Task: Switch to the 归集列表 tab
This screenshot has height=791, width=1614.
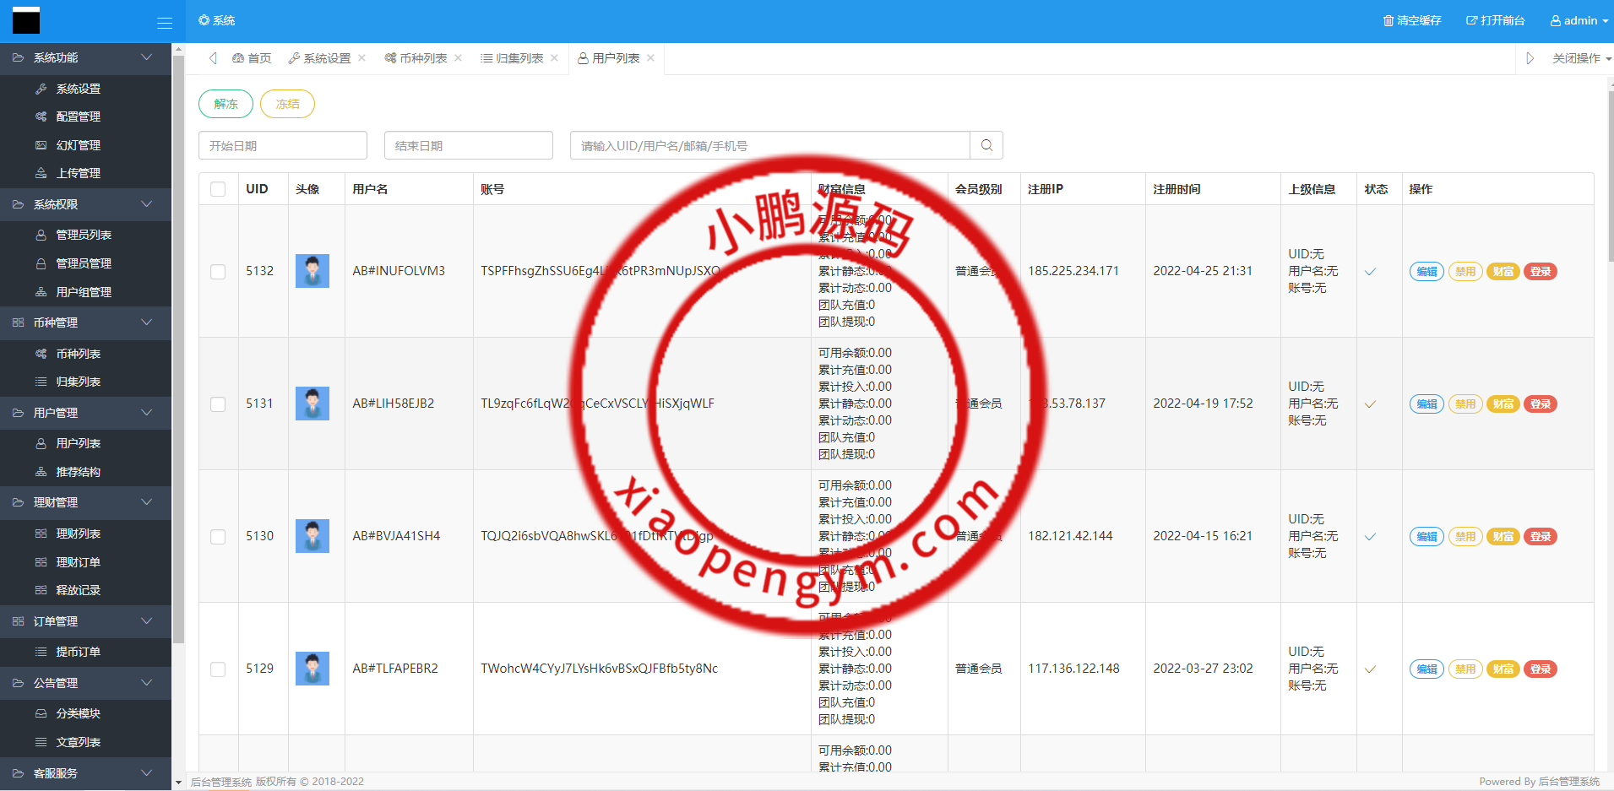Action: 513,58
